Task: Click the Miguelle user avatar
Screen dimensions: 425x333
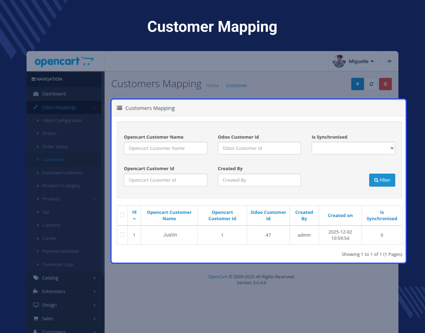Action: click(339, 61)
